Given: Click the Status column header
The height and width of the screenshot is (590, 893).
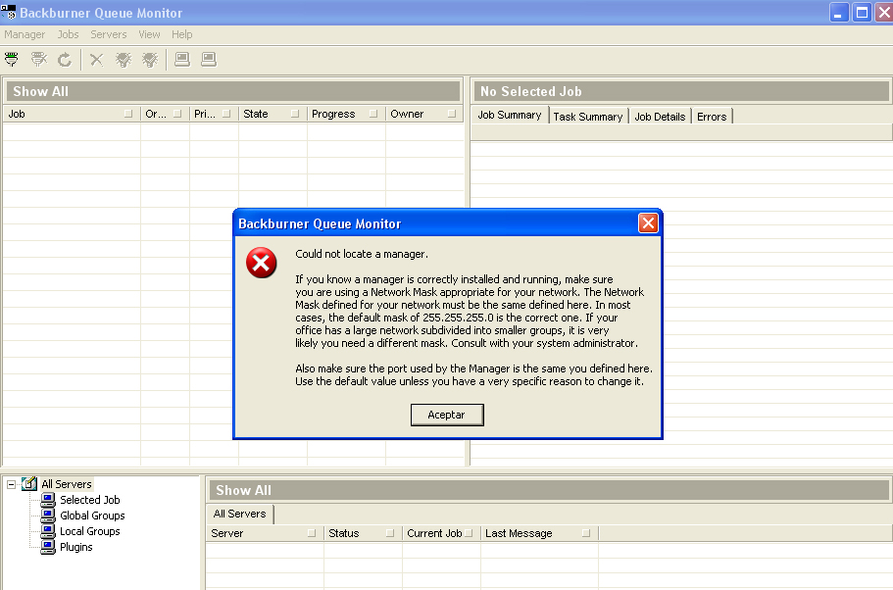Looking at the screenshot, I should (x=363, y=533).
